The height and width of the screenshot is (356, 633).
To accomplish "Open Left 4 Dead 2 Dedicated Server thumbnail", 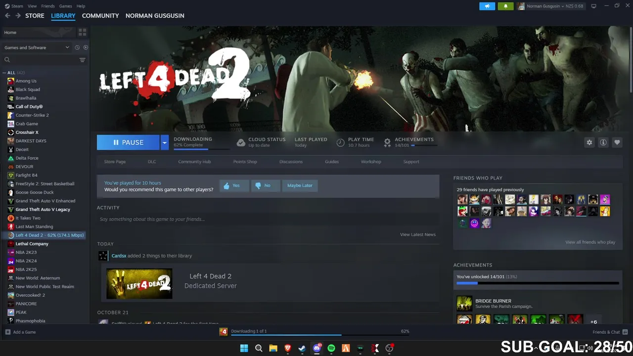I will 139,284.
